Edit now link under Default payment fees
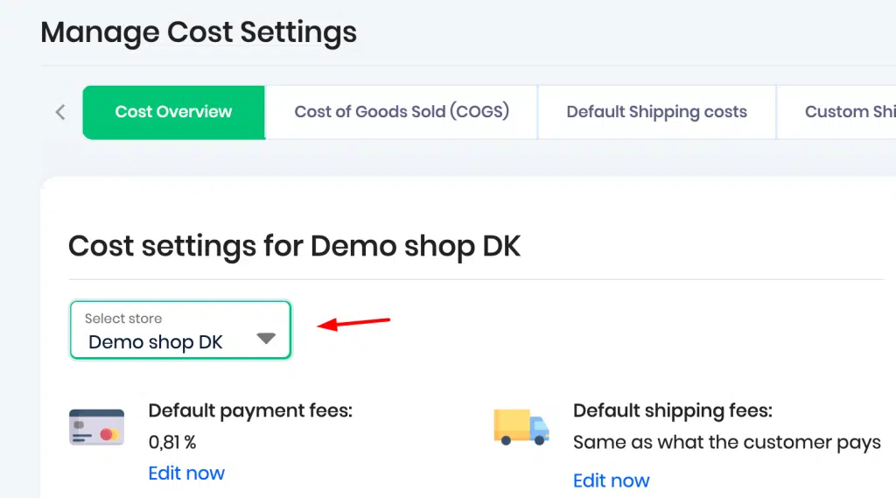Viewport: 896px width, 498px height. [x=186, y=473]
